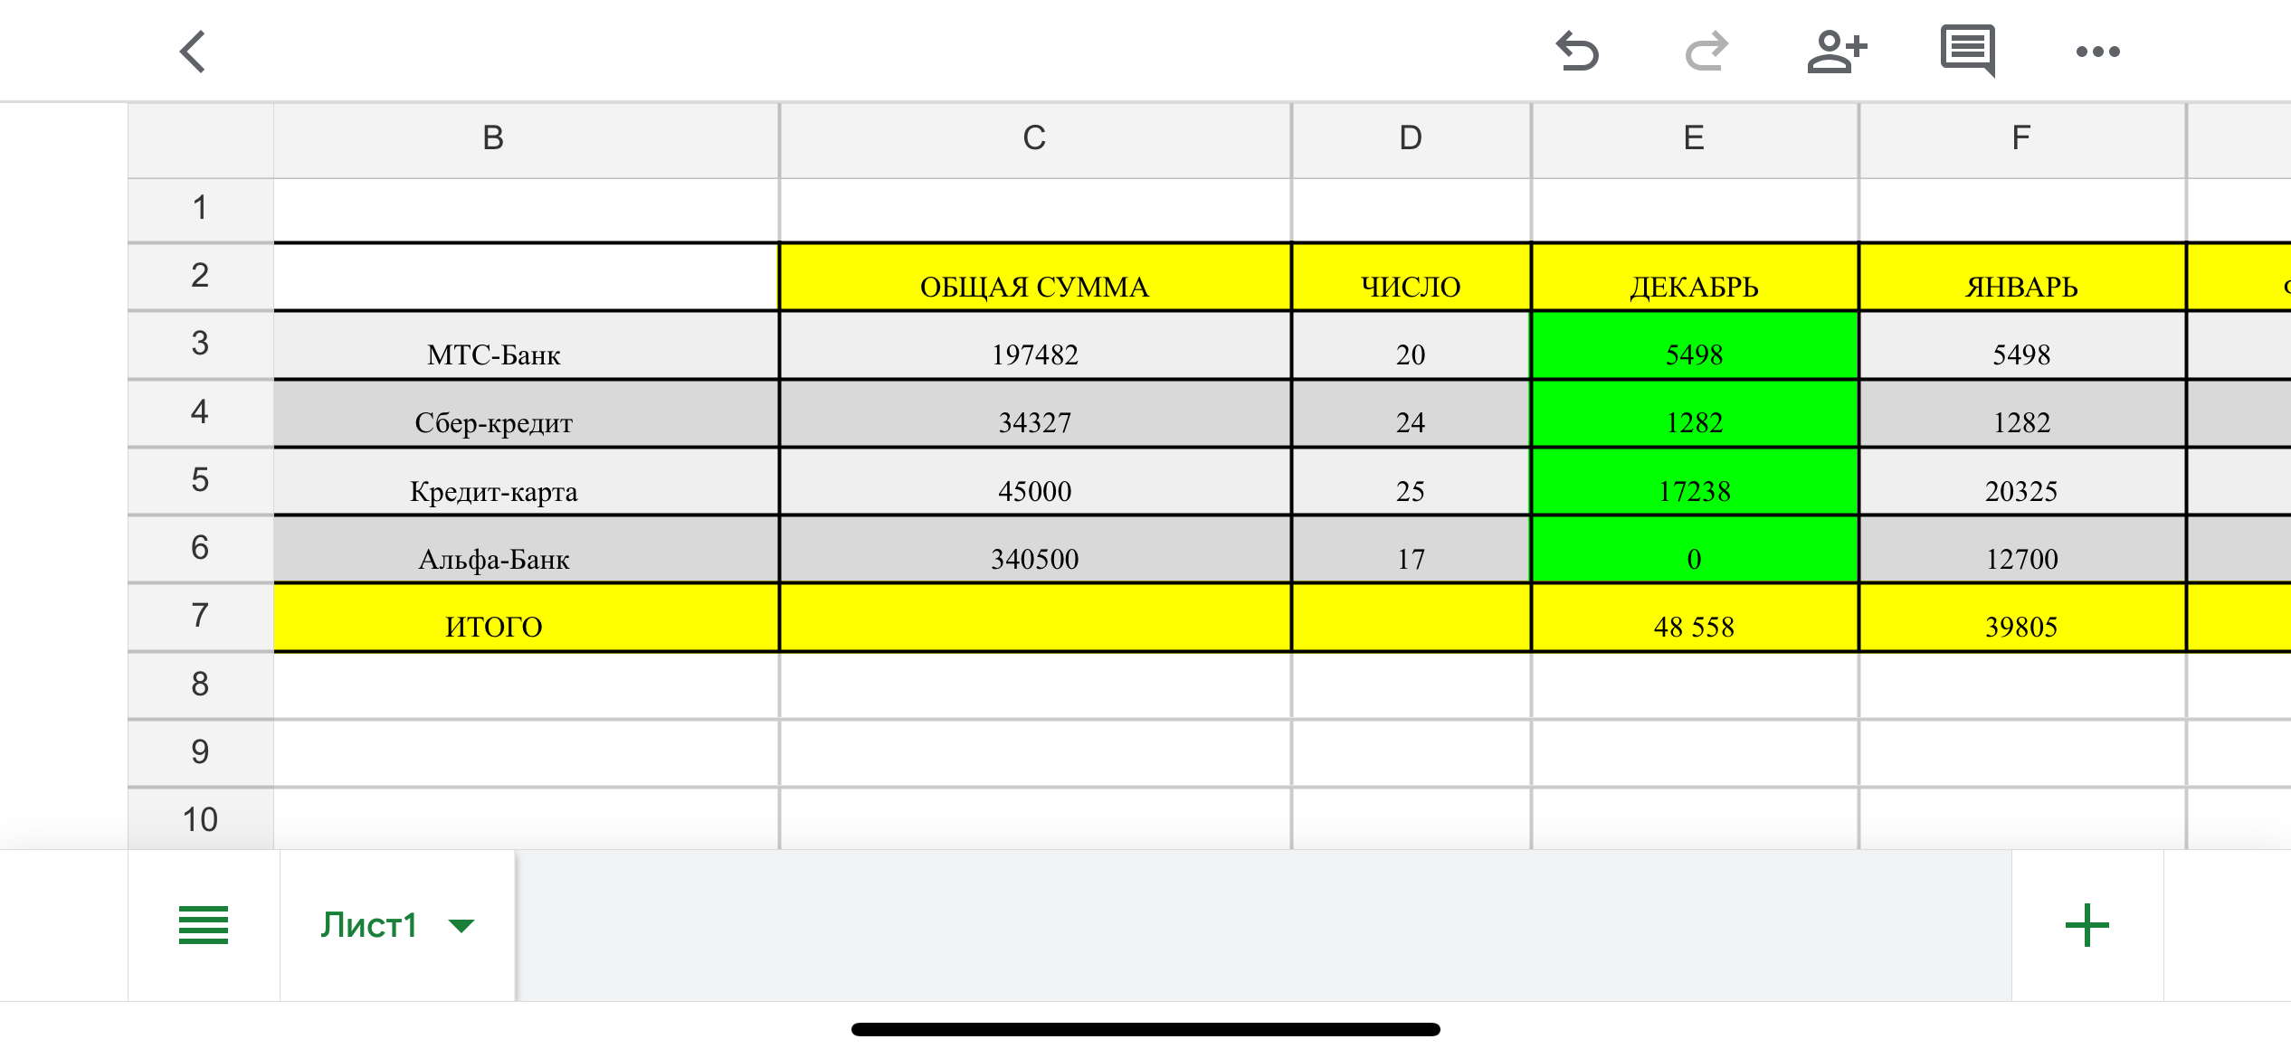Select the Альфа-Банк total 340500 cell

coord(1034,550)
